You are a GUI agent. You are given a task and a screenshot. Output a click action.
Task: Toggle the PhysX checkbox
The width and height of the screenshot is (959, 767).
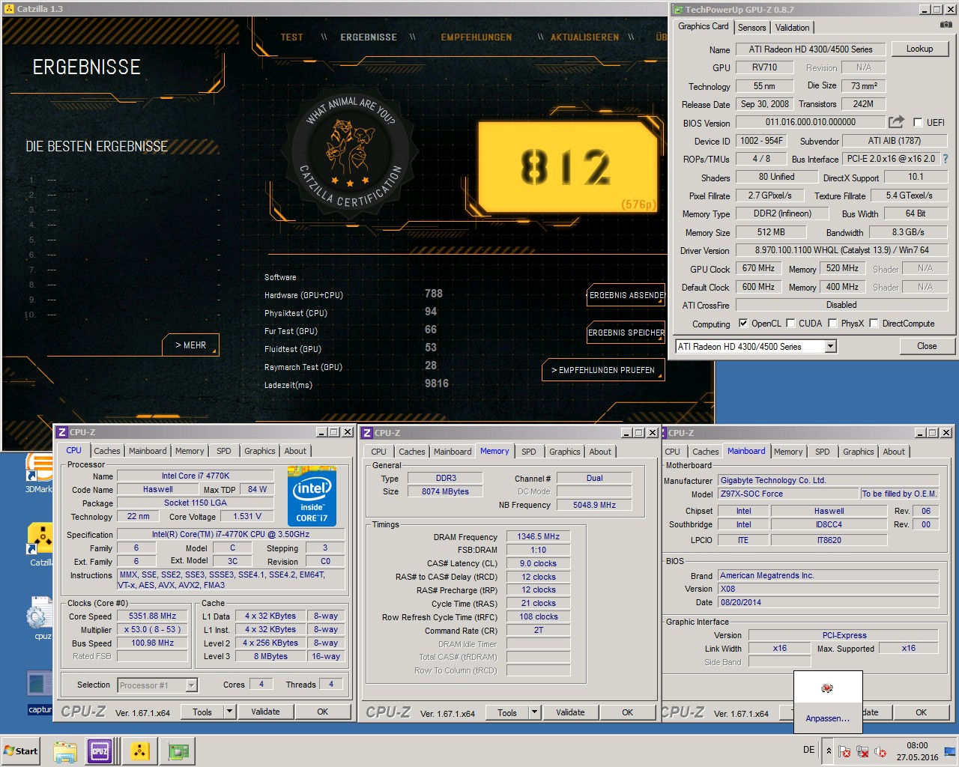point(833,324)
